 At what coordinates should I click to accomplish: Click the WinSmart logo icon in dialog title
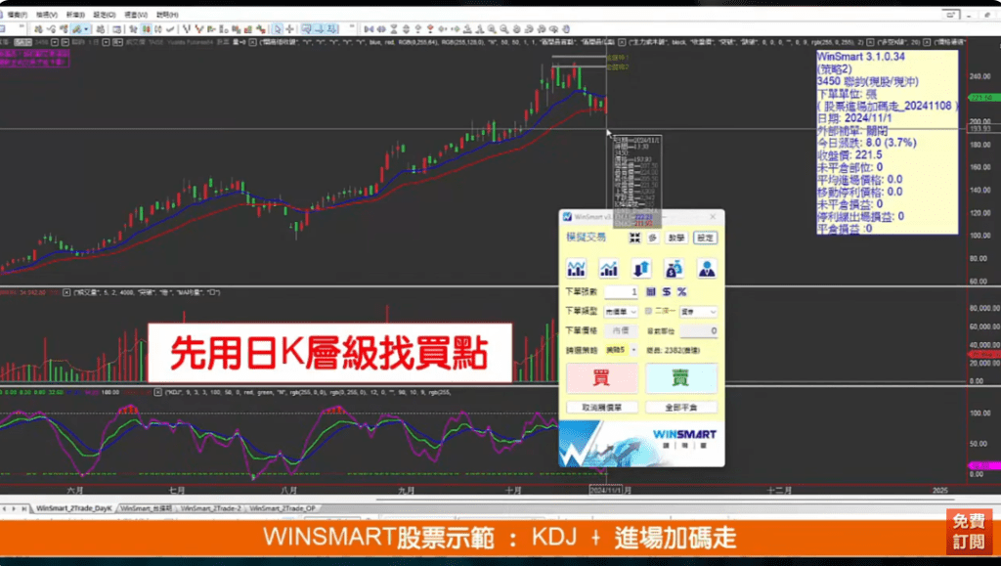(567, 217)
